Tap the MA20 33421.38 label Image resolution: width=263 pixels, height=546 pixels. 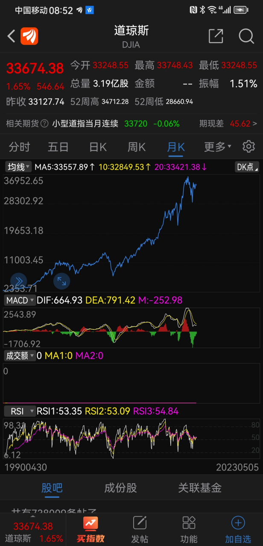click(180, 167)
